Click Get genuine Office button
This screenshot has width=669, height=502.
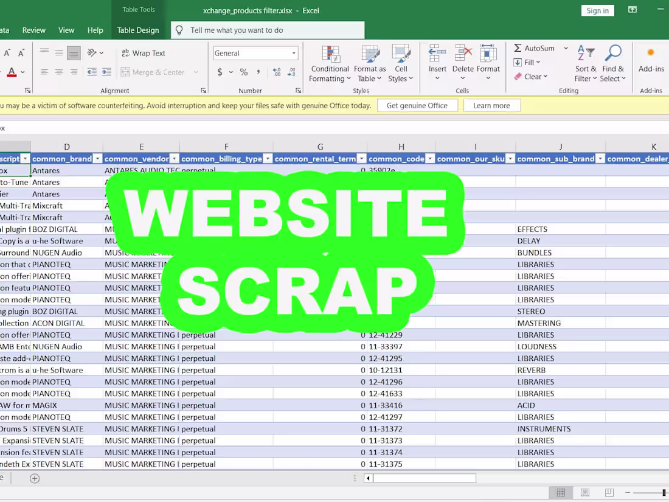[417, 105]
